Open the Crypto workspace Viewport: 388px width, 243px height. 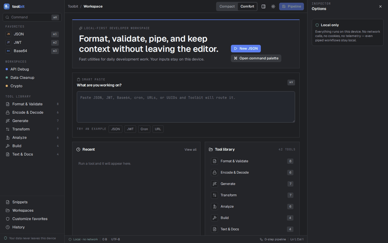click(32, 86)
